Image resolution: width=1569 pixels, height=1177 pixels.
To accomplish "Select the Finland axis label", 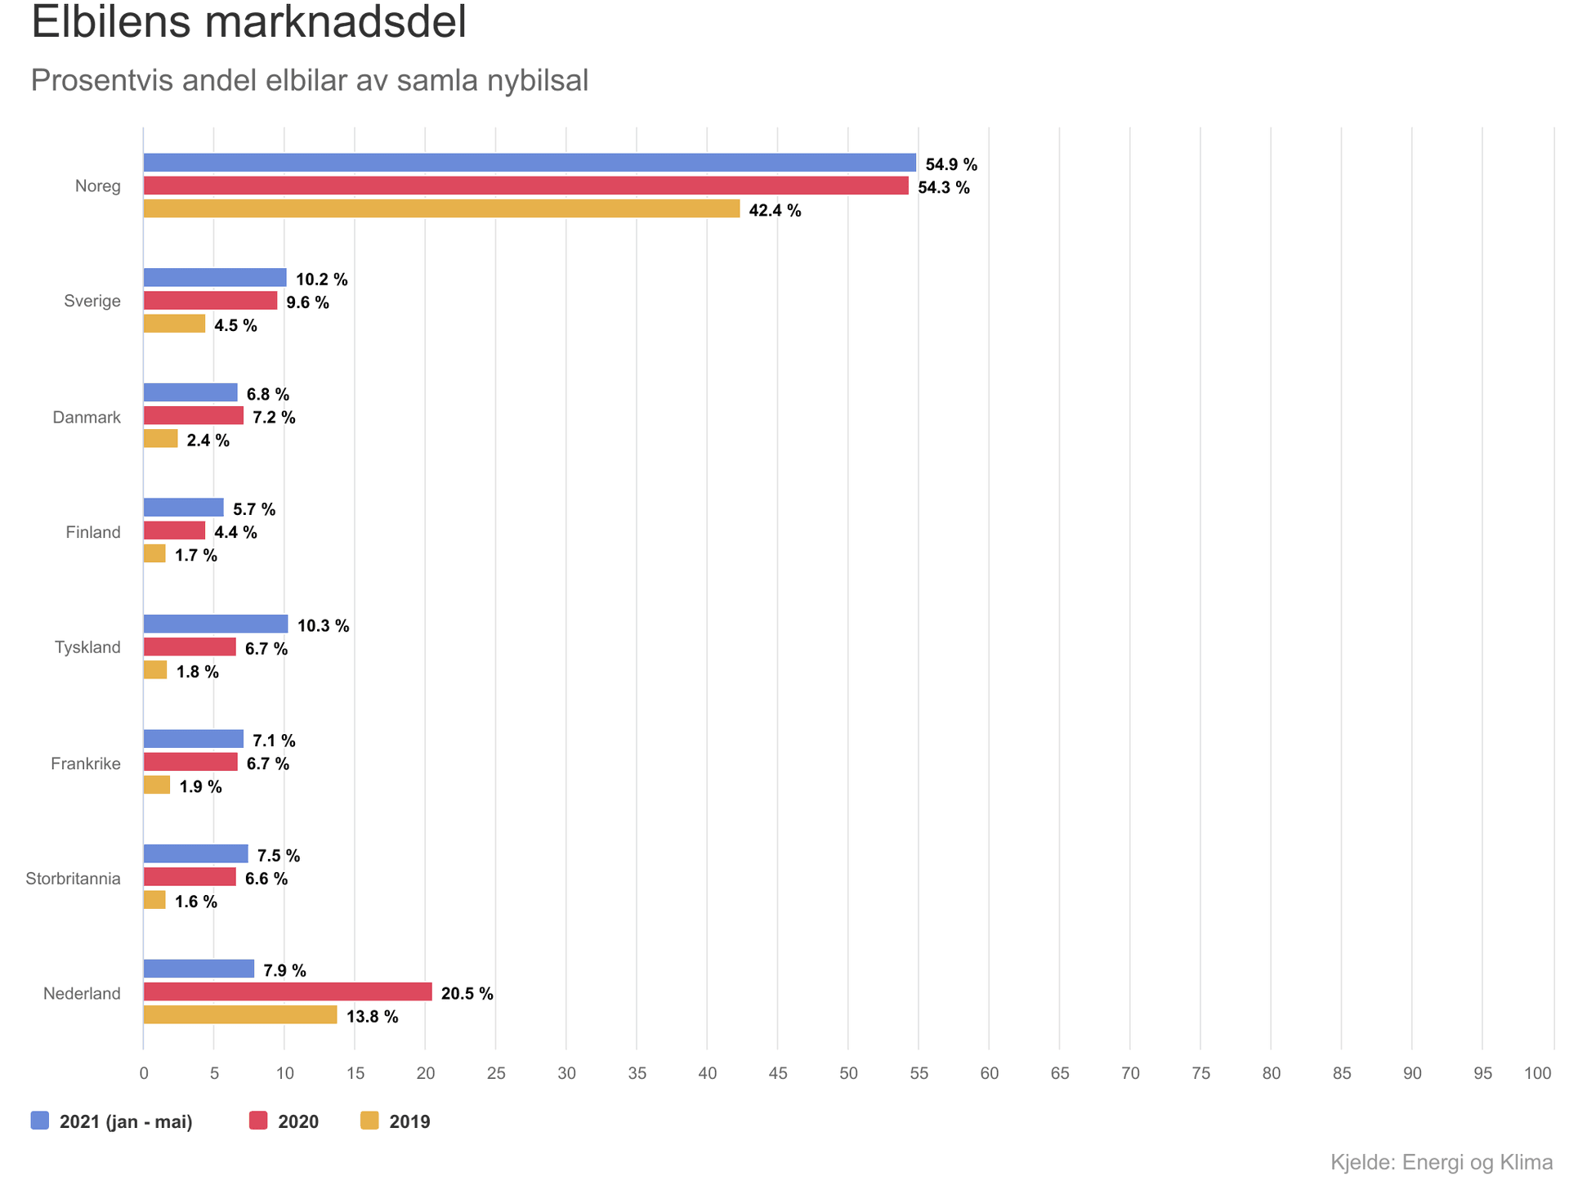I will point(93,533).
